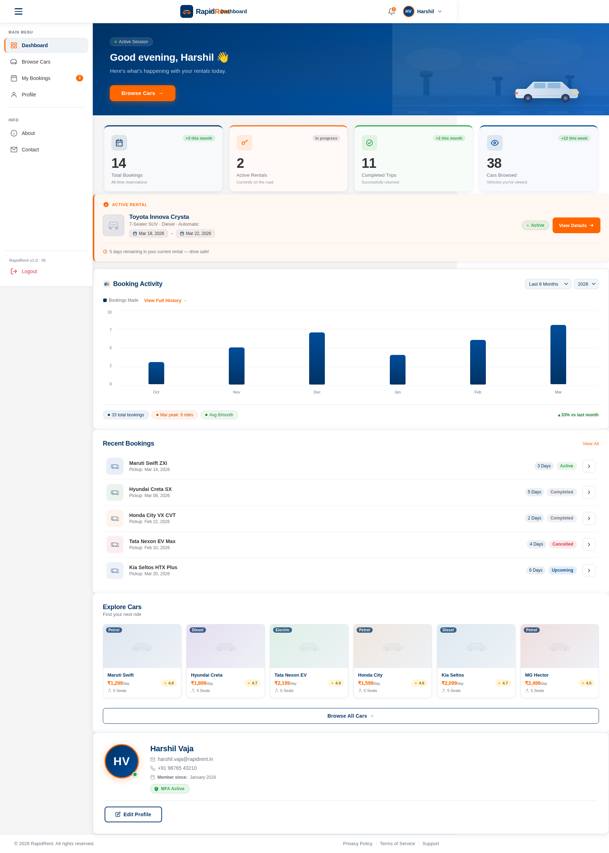Expand the Kia Seltos HTX Plus booking row
Screen dimensions: 609x853
pyautogui.click(x=588, y=570)
